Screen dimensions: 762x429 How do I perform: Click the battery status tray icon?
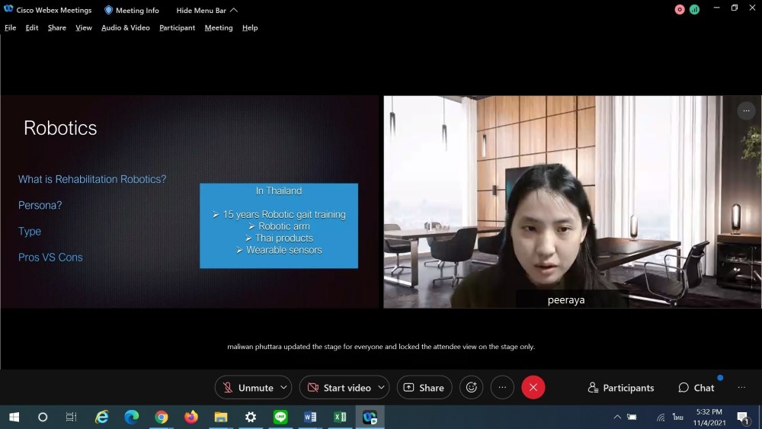coord(632,417)
